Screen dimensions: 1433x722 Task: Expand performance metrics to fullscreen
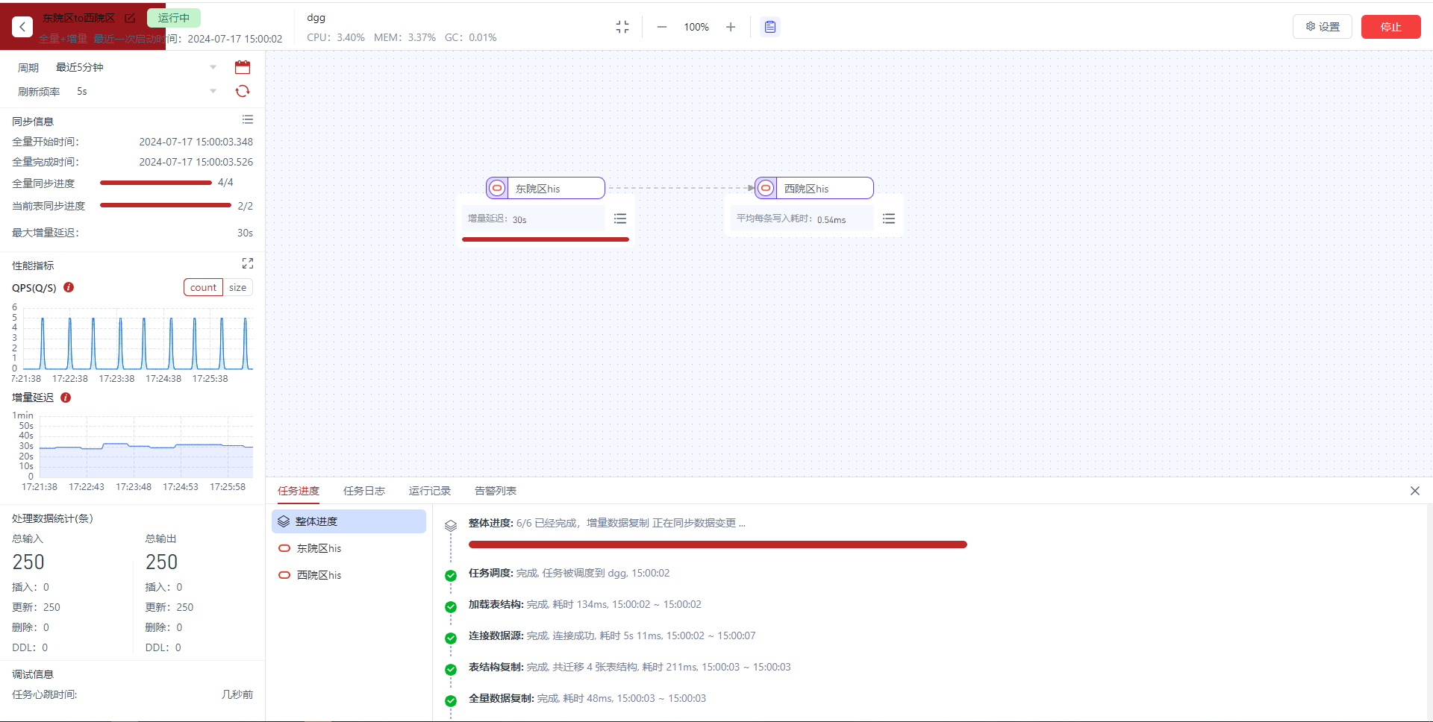(x=248, y=263)
